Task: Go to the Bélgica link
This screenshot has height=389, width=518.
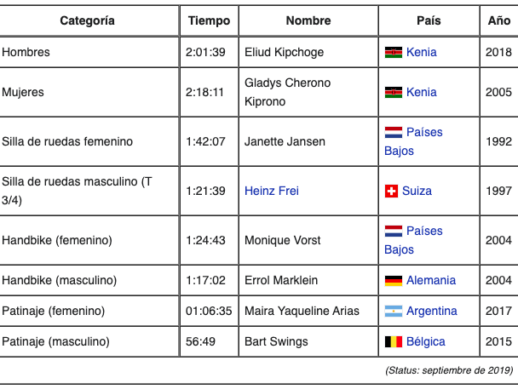Action: click(x=426, y=341)
